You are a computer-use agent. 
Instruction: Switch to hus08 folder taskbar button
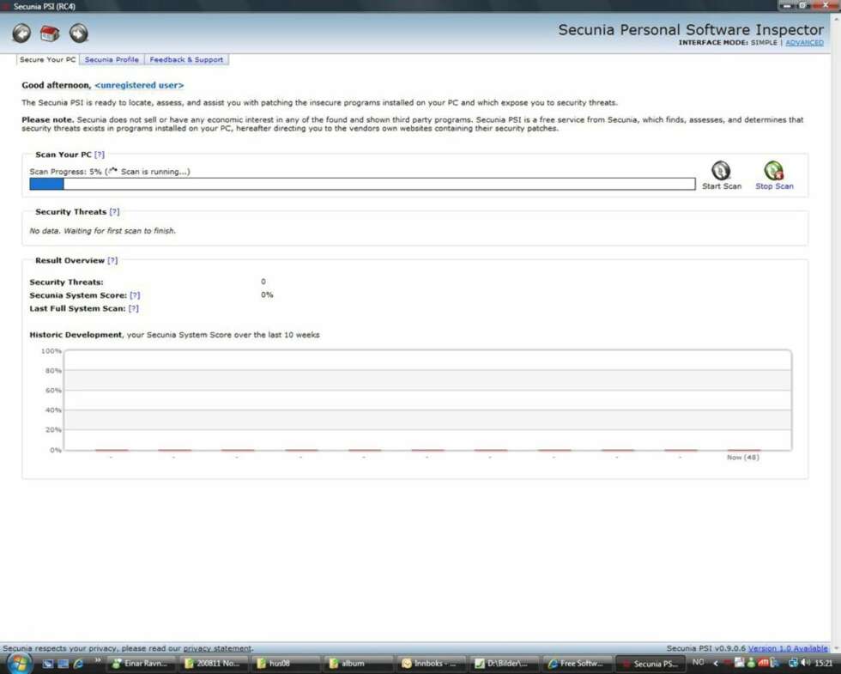point(287,663)
